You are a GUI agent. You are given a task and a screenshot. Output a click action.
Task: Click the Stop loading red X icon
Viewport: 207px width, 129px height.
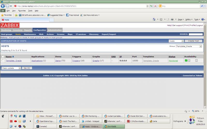156,6
